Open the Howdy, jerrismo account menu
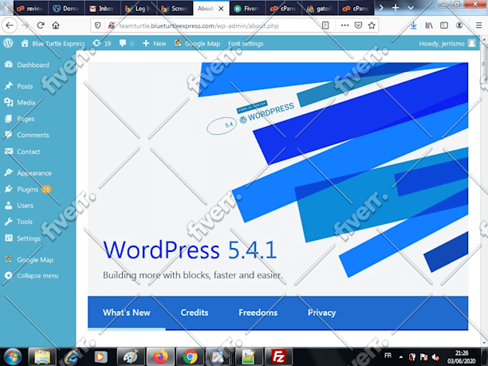The width and height of the screenshot is (488, 366). coord(447,44)
